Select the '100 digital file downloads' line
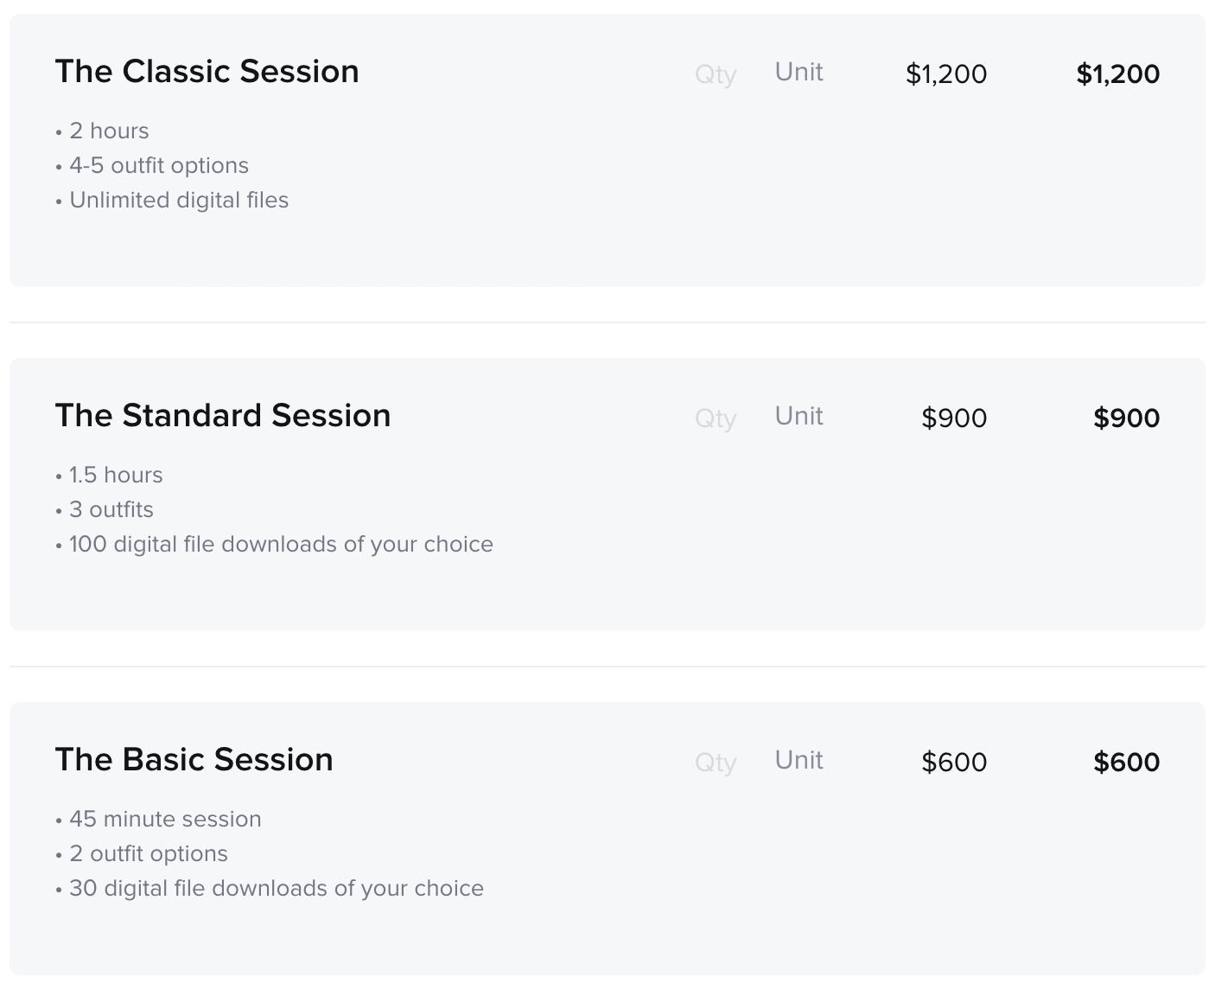Viewport: 1215px width, 996px height. (x=280, y=544)
